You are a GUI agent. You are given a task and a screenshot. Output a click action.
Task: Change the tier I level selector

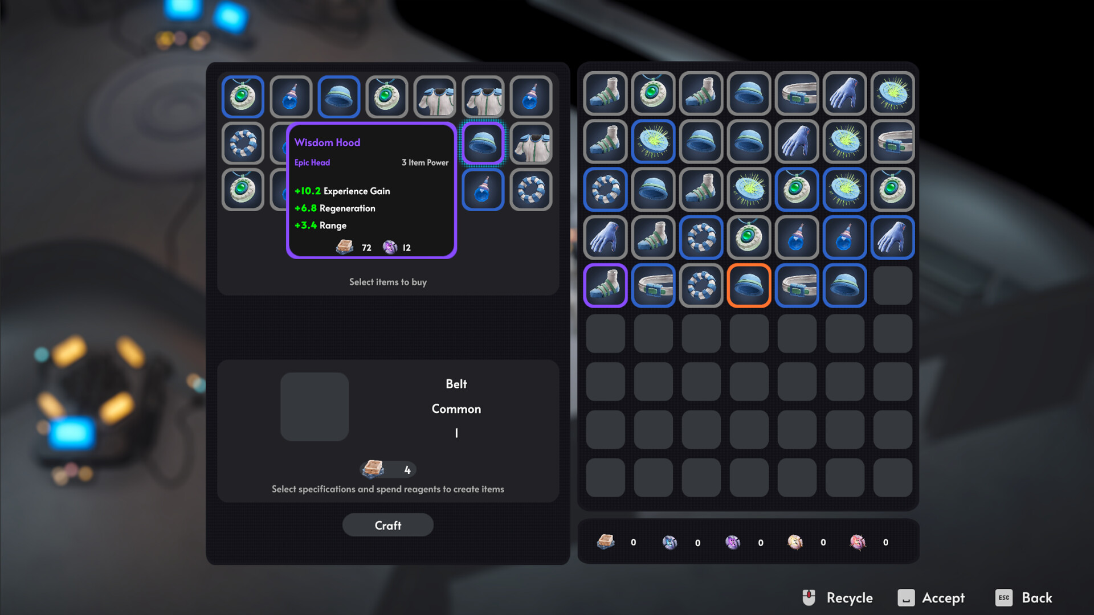coord(456,433)
